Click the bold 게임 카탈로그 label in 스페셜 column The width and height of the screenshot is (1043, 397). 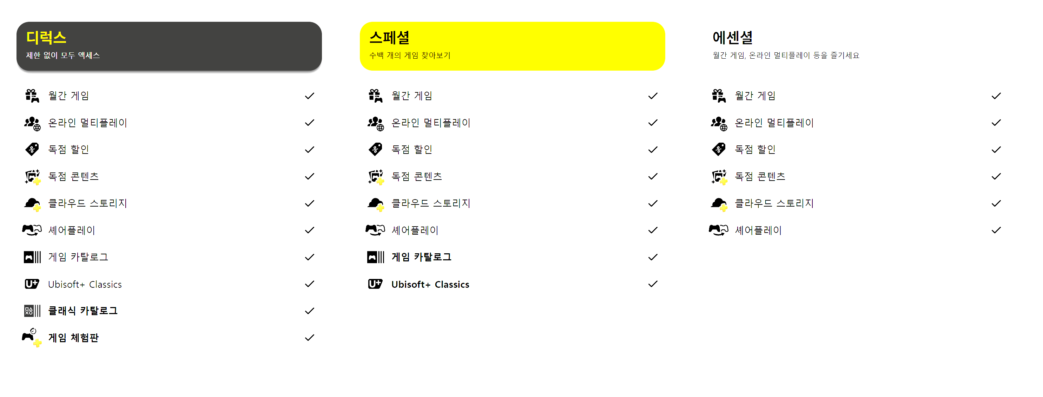pos(422,257)
